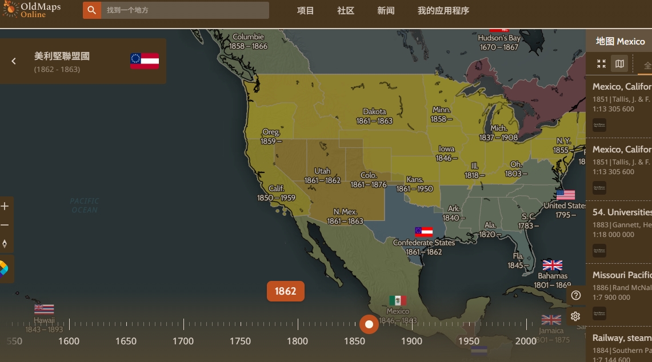Image resolution: width=652 pixels, height=362 pixels.
Task: Click the timeline slider handle at 1862
Action: (x=369, y=324)
